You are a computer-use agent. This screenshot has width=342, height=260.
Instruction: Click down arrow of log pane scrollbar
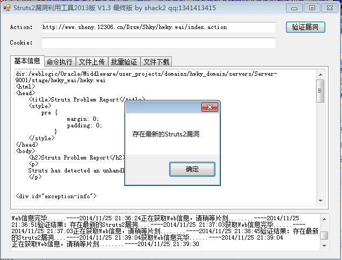(324, 245)
